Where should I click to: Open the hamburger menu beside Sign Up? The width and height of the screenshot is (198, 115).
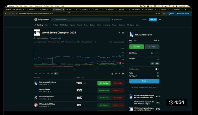coord(160,19)
